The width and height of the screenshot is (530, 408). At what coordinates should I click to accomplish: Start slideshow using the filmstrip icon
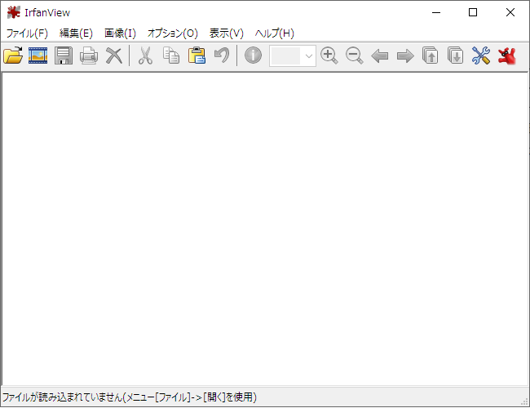click(38, 55)
